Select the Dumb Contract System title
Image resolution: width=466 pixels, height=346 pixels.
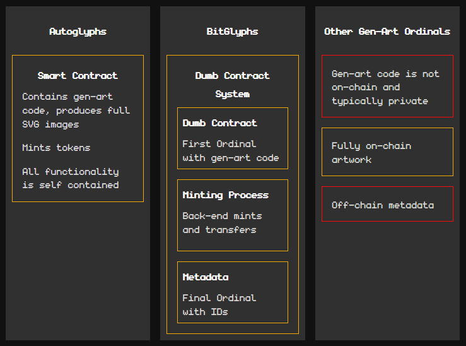coord(232,85)
